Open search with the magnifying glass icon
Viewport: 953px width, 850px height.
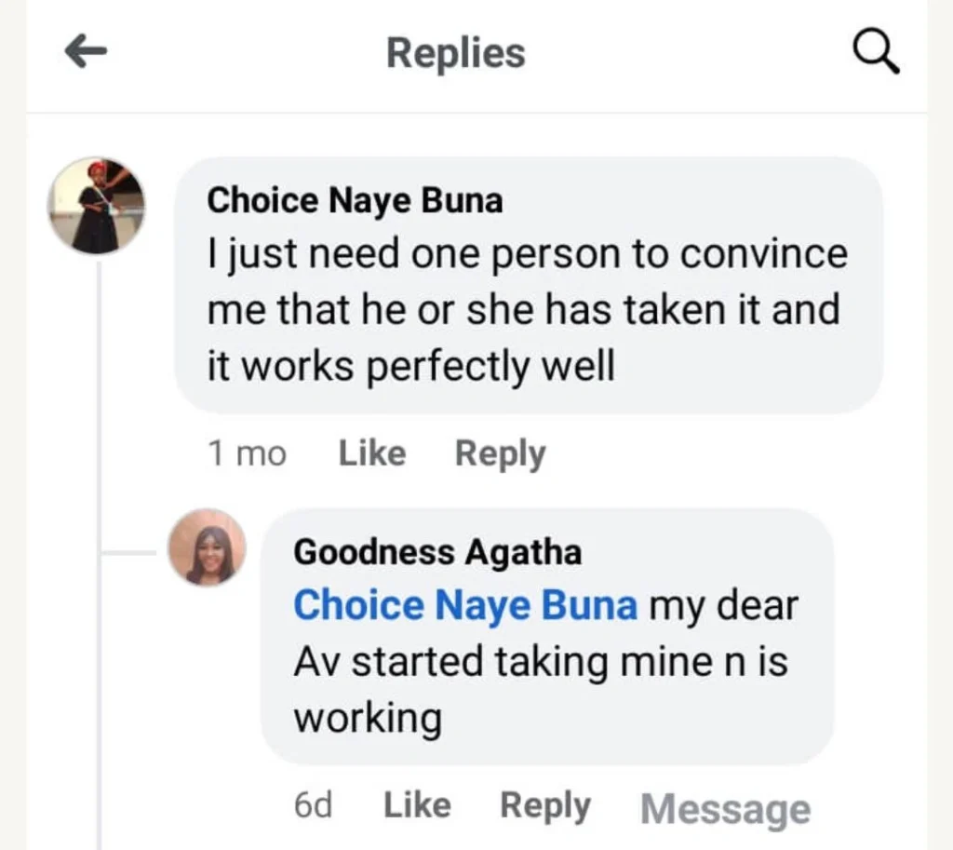coord(876,53)
